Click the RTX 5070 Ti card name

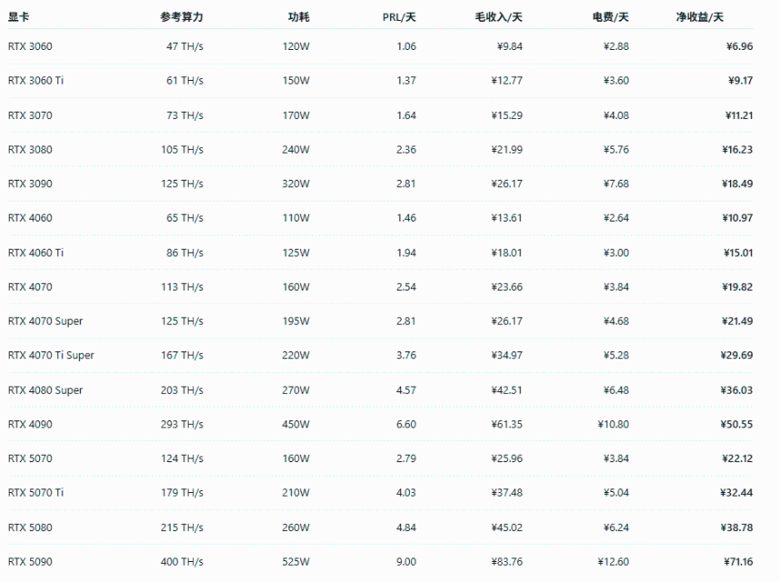[x=35, y=493]
